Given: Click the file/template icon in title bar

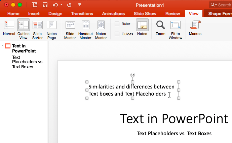Looking at the screenshot, I should click(x=35, y=5).
